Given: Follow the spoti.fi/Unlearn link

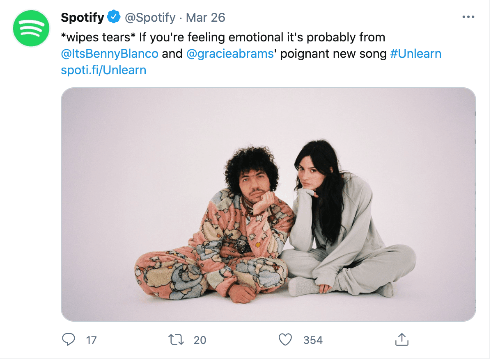Looking at the screenshot, I should point(103,70).
